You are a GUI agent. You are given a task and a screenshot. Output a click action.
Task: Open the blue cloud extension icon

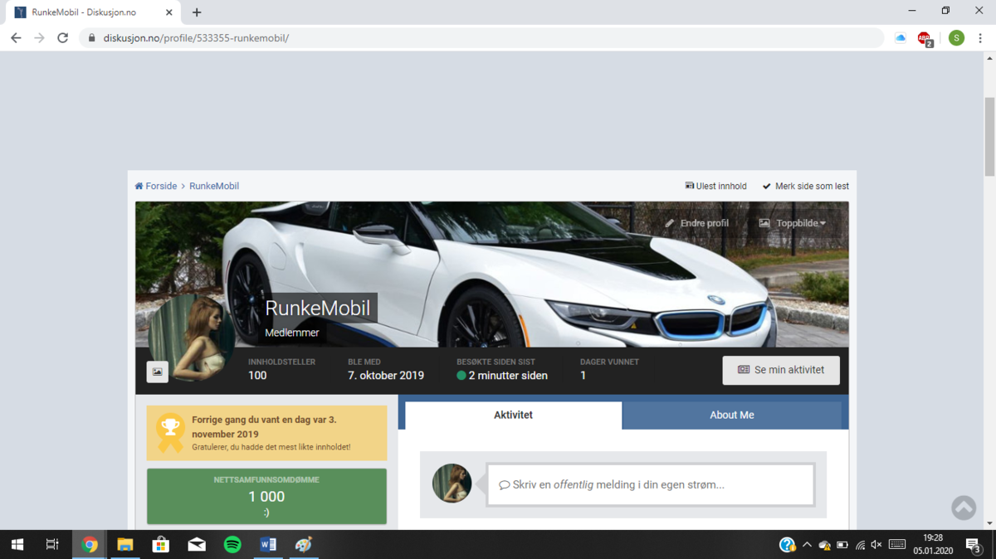click(901, 38)
